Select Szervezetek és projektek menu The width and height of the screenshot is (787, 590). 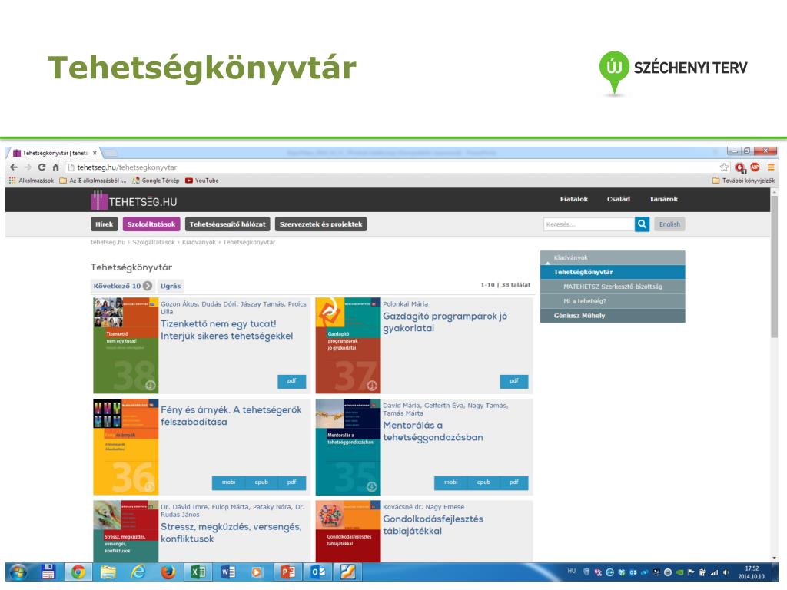pos(320,224)
